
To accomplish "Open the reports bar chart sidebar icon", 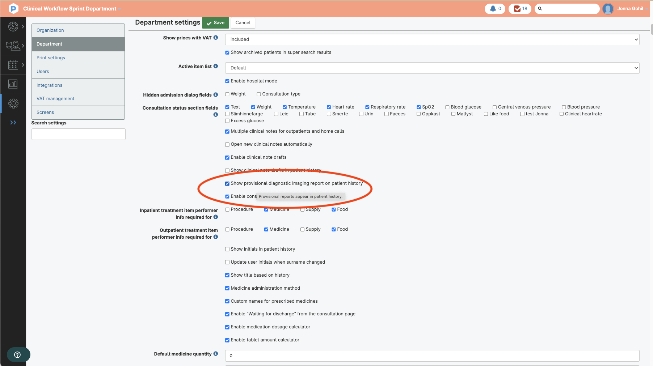I will [13, 84].
